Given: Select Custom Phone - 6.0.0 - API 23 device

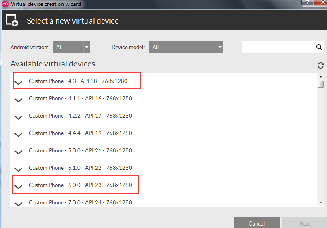Looking at the screenshot, I should coord(80,185).
